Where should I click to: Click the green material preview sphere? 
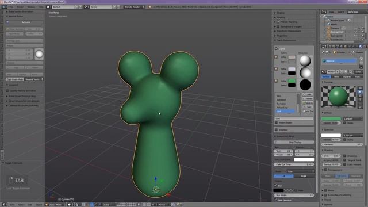click(x=338, y=96)
